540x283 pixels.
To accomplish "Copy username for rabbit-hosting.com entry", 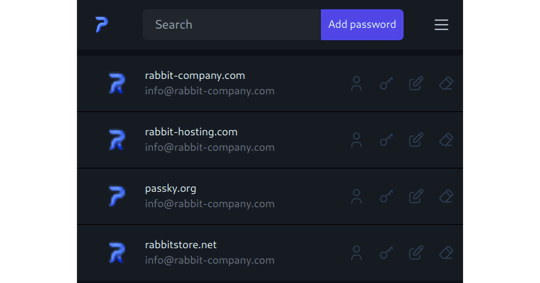I will coord(356,140).
